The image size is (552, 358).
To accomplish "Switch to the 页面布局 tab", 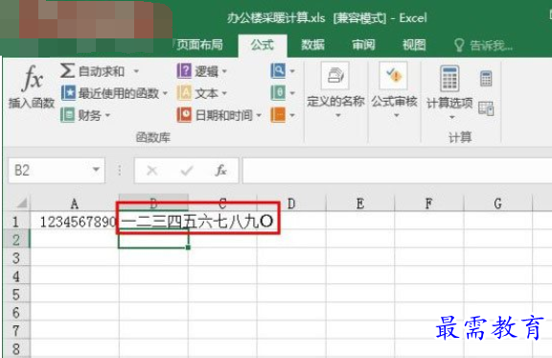I will pyautogui.click(x=199, y=45).
